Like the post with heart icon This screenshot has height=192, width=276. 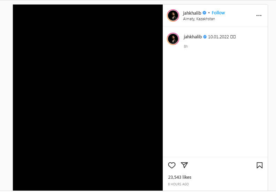click(171, 166)
